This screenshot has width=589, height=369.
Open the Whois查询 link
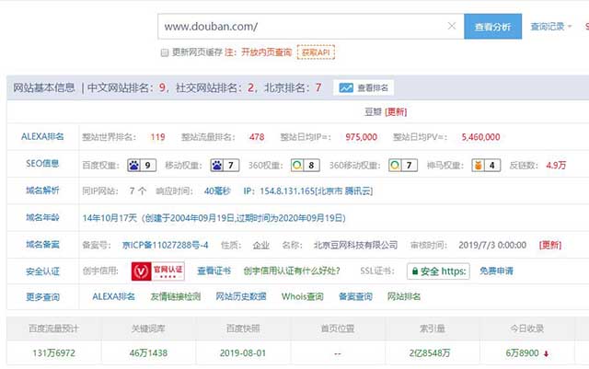303,297
